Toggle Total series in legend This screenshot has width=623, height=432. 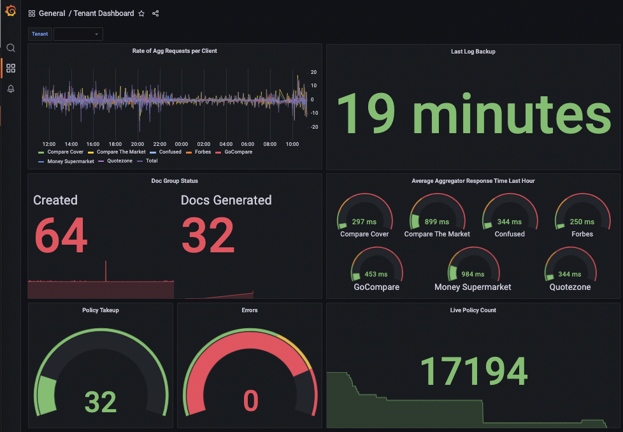pyautogui.click(x=152, y=161)
